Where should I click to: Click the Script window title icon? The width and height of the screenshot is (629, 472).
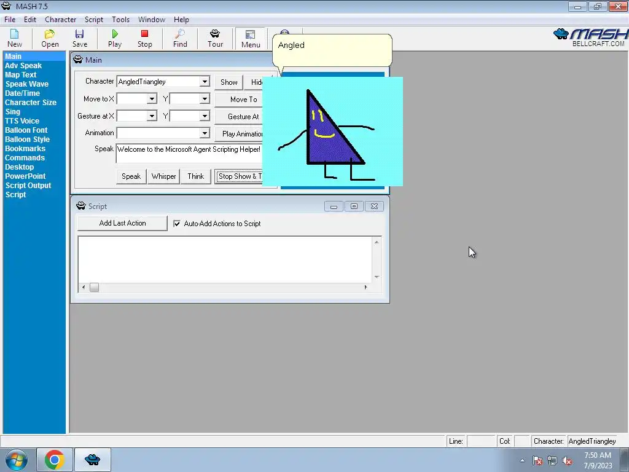[x=81, y=206]
